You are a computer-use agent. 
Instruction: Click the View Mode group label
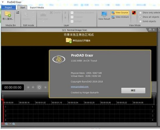pyautogui.click(x=135, y=25)
